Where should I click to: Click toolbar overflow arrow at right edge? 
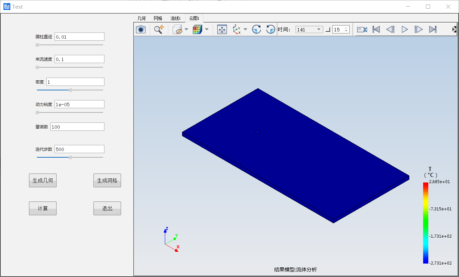454,30
